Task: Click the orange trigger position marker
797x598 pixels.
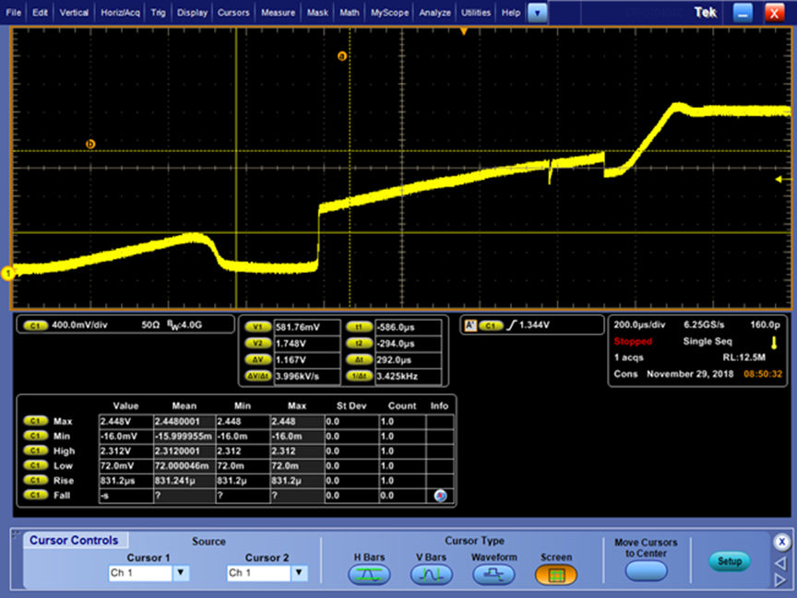Action: (464, 31)
